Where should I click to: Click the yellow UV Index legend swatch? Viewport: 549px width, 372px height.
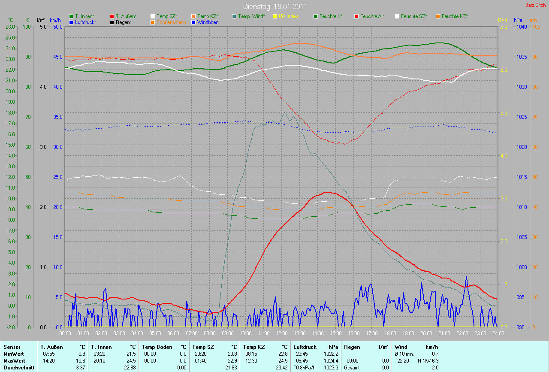coord(275,16)
